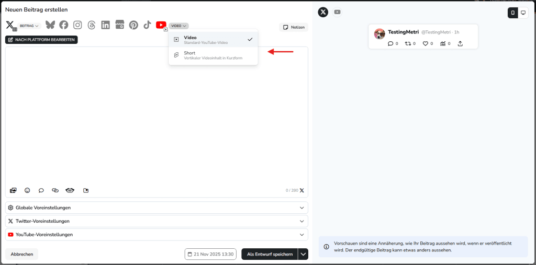The height and width of the screenshot is (265, 536).
Task: Select the Bluesky platform icon
Action: (50, 25)
